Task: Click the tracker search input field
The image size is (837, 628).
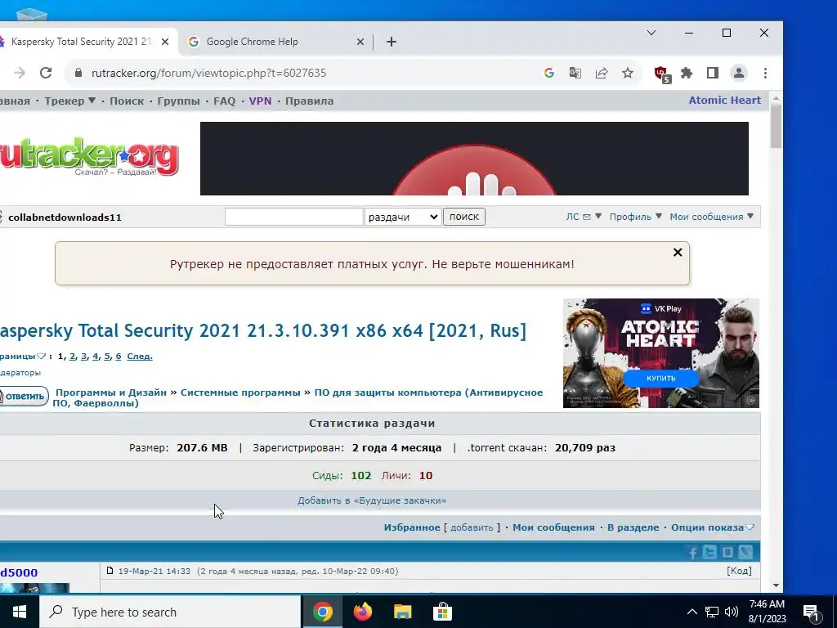Action: click(x=293, y=217)
